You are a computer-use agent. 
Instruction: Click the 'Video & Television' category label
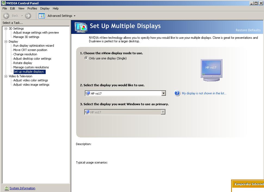pos(20,76)
